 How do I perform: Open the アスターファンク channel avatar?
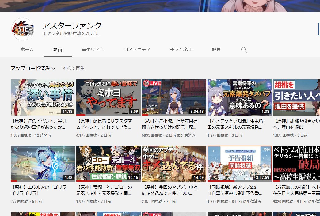(x=23, y=29)
